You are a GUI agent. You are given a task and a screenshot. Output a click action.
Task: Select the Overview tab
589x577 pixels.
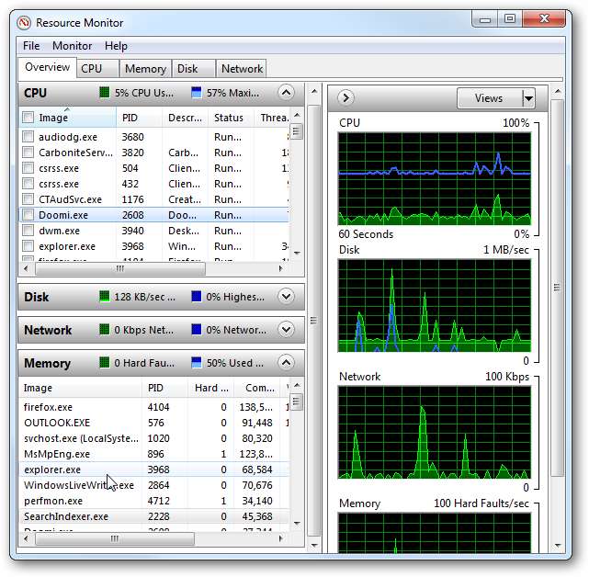[x=48, y=67]
